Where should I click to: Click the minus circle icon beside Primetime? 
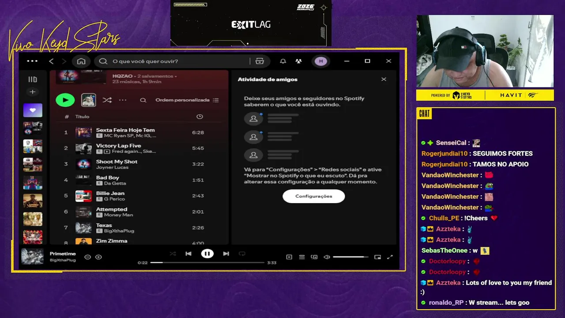[87, 257]
